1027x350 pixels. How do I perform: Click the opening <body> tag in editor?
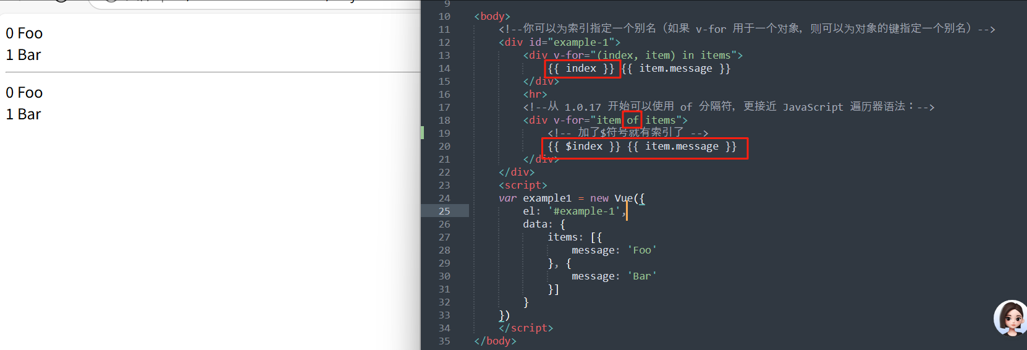[x=492, y=17]
